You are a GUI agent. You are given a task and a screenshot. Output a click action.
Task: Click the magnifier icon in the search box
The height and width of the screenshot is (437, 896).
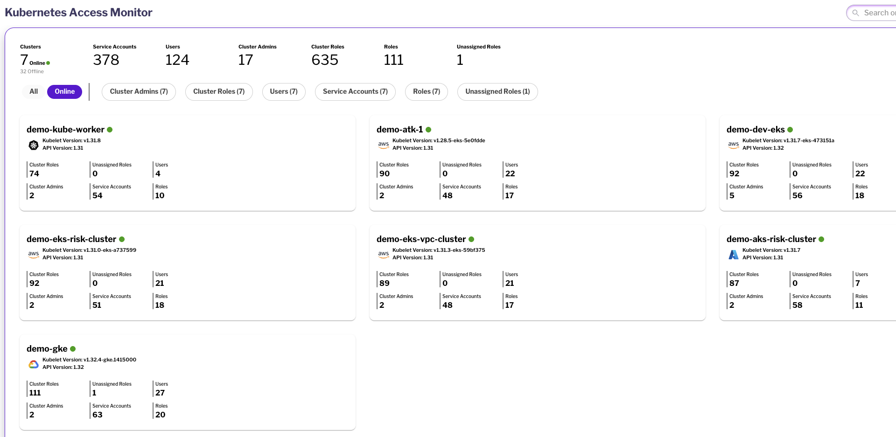(856, 13)
